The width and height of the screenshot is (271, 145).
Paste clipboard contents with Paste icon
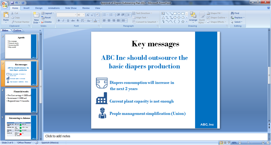[x=6, y=15]
